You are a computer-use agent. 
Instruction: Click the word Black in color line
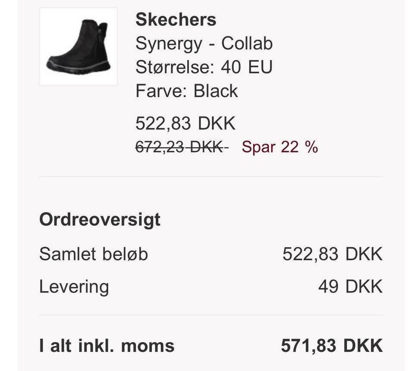pos(215,91)
